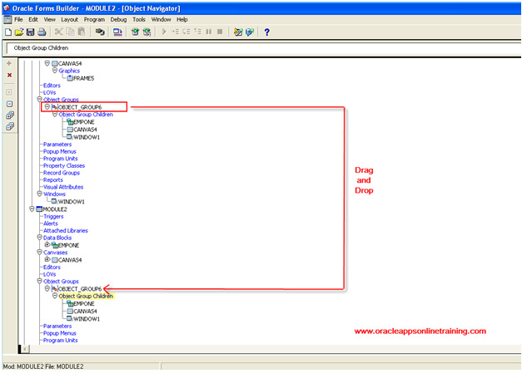Click the Expand All side toolbar icon
Screen dimensions: 522x373
click(10, 115)
